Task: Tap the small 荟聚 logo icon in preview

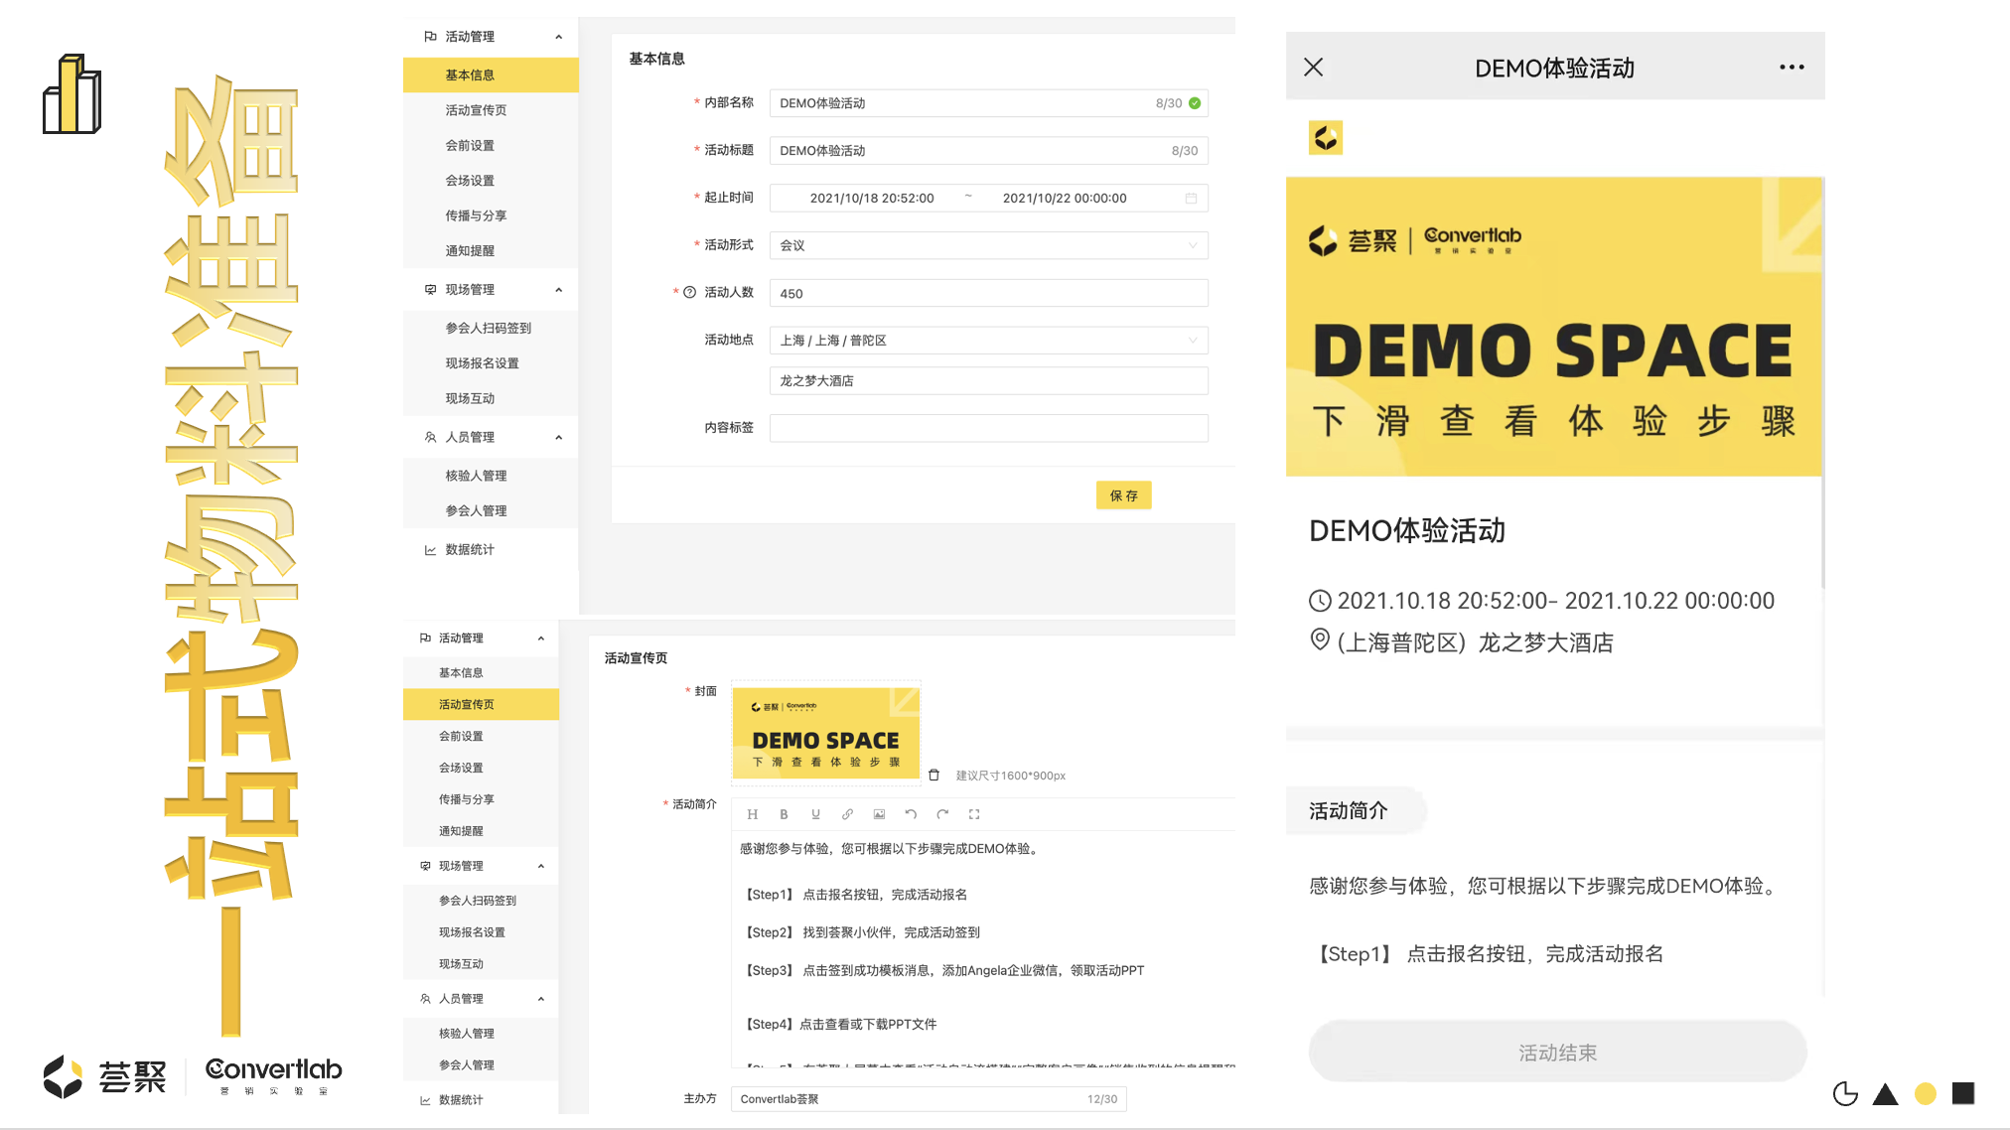Action: 1326,138
